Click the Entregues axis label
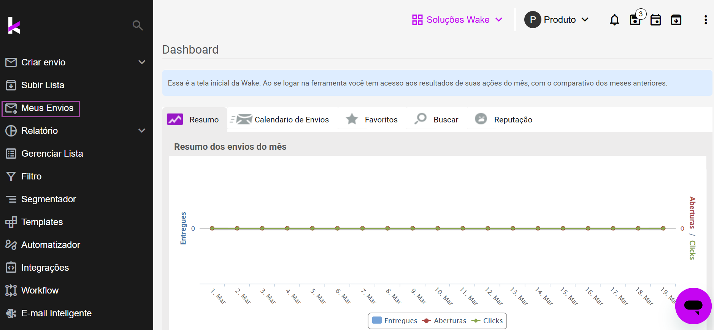 click(x=183, y=228)
